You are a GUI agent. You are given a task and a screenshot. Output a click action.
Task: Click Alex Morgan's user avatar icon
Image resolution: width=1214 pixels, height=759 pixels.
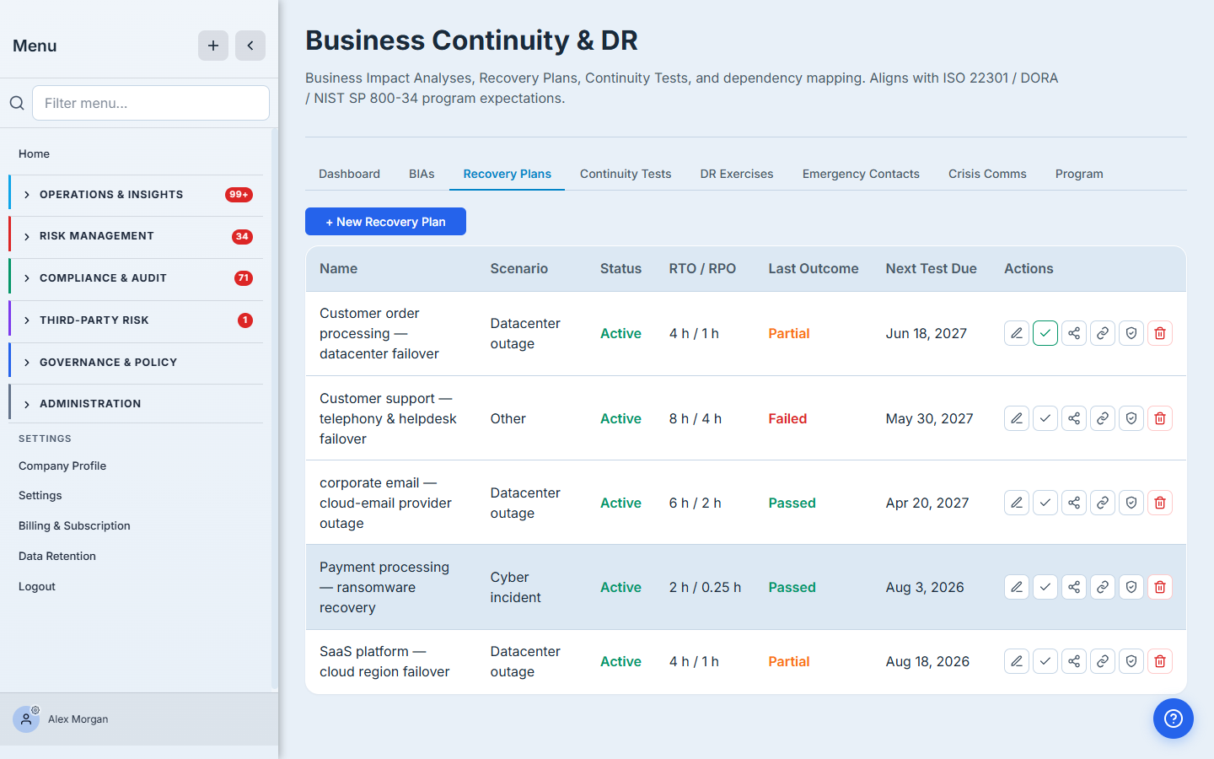click(x=26, y=719)
